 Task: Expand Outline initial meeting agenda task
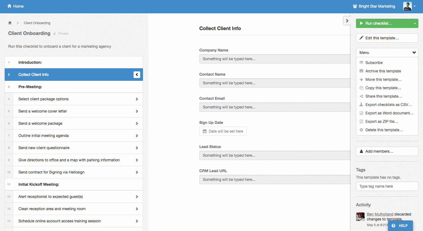click(x=137, y=136)
